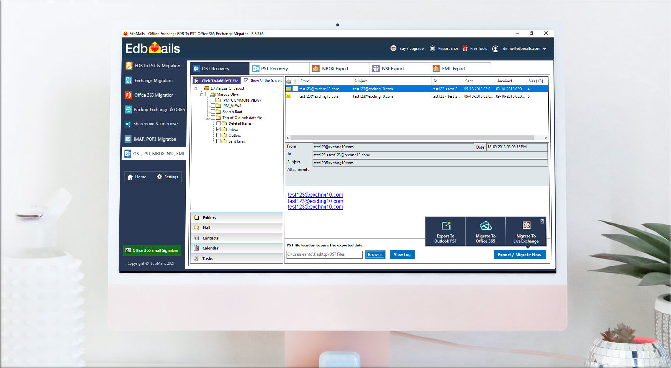Choose Migrate To Live Exchange option

pos(526,231)
